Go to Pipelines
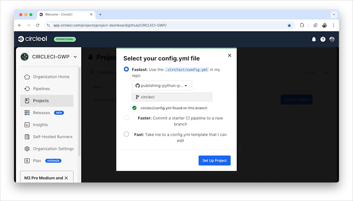Image resolution: width=353 pixels, height=201 pixels. click(42, 89)
